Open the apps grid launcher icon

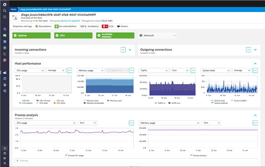click(5, 17)
